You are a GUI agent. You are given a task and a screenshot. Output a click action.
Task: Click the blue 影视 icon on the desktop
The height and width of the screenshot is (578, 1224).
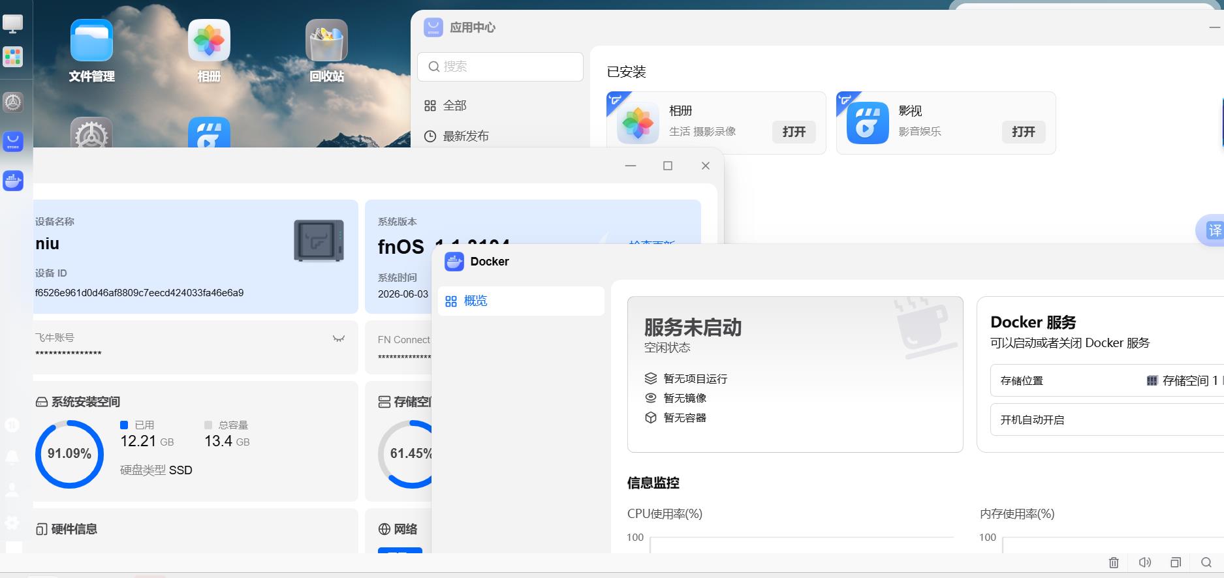pos(209,132)
